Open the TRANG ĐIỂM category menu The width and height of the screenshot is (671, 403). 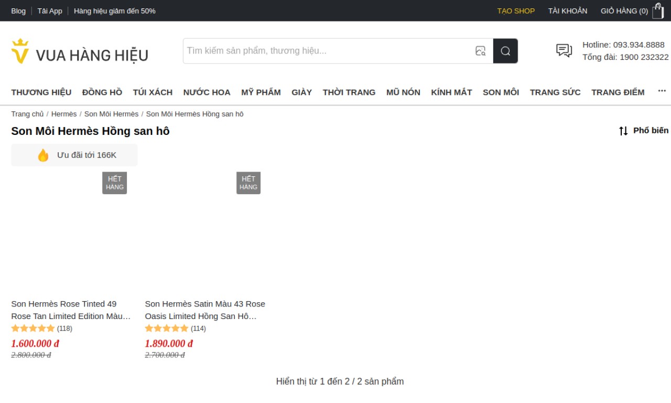pyautogui.click(x=618, y=92)
